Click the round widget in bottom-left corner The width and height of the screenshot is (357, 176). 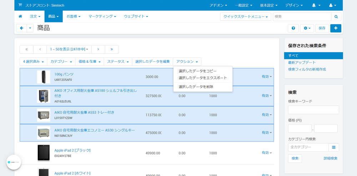tap(14, 162)
